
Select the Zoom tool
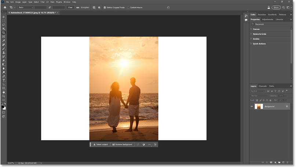(4, 96)
